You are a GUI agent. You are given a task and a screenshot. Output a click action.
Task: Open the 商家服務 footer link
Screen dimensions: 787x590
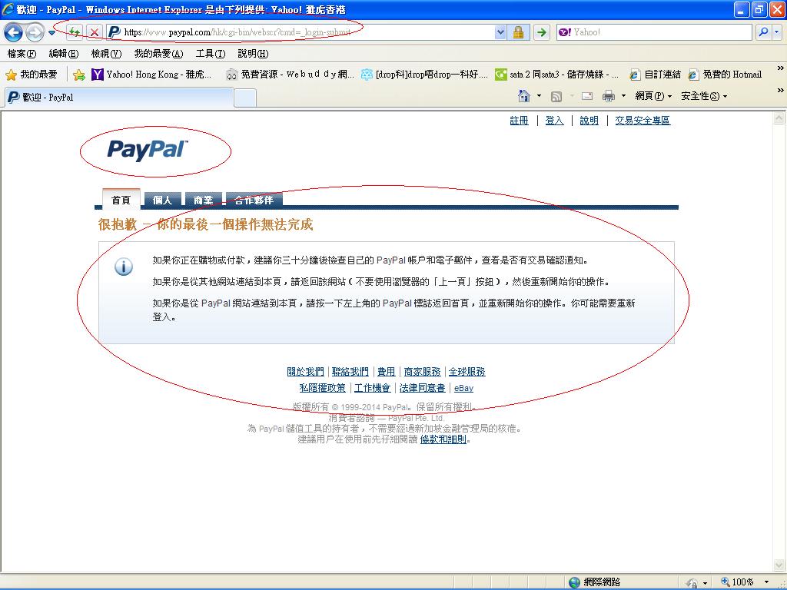click(x=422, y=372)
